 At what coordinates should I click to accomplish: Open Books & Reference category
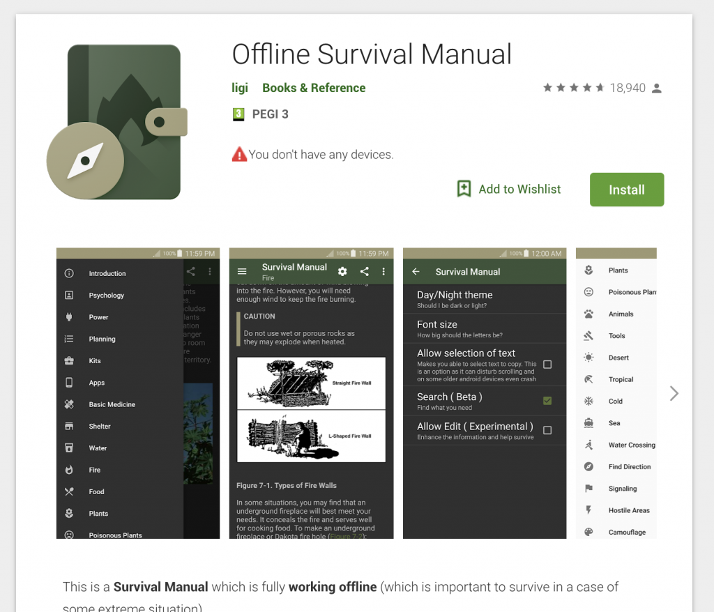[x=314, y=88]
